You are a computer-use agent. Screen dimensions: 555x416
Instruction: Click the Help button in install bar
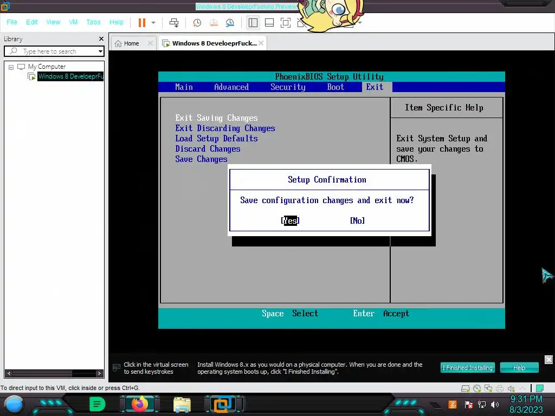[519, 368]
